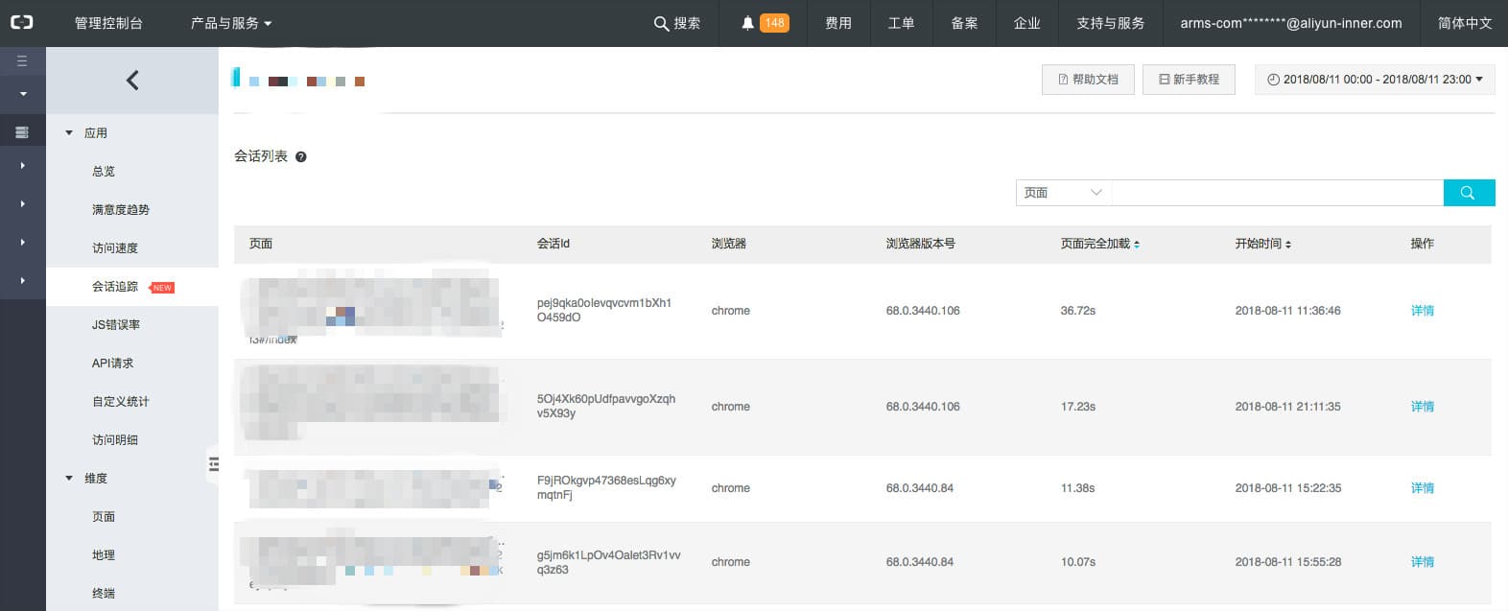Viewport: 1508px width, 611px height.
Task: Open 详情 for session at 11:36:46
Action: coord(1423,311)
